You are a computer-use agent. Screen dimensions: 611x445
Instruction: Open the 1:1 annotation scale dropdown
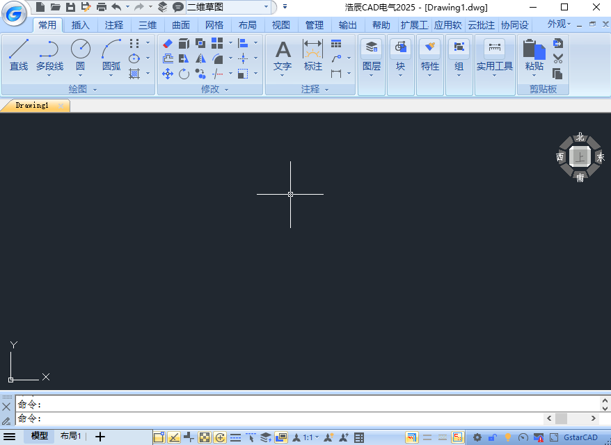tap(310, 437)
